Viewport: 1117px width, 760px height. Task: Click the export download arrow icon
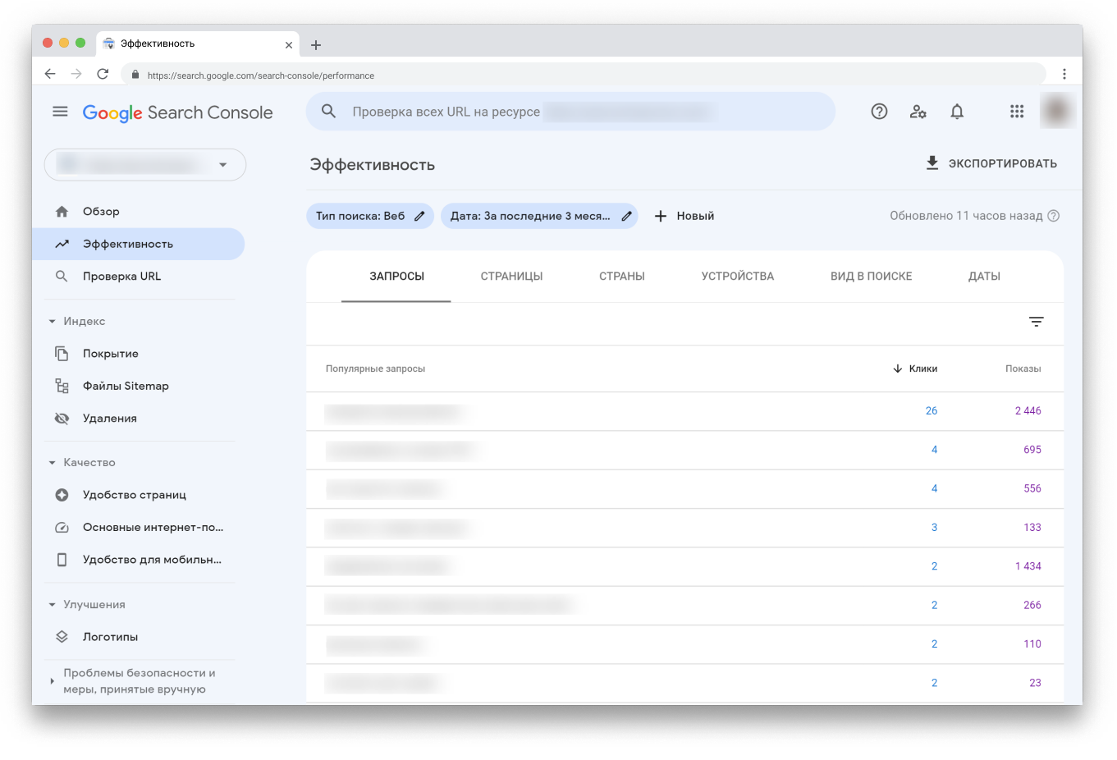(932, 163)
